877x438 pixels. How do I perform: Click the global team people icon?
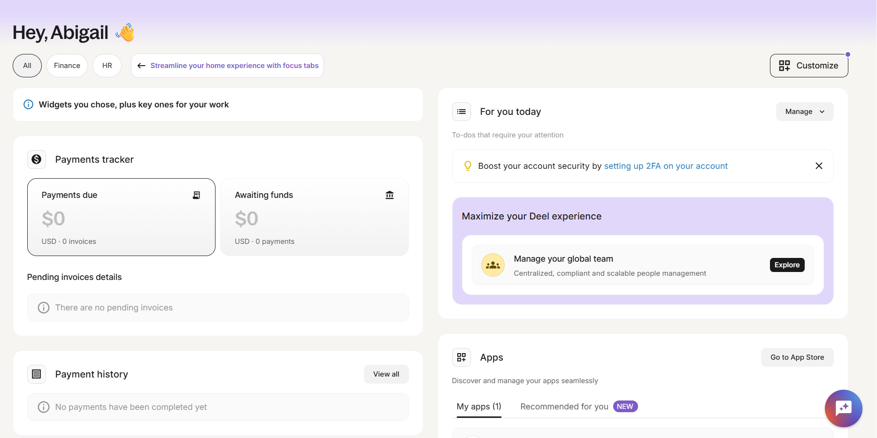[x=493, y=265]
